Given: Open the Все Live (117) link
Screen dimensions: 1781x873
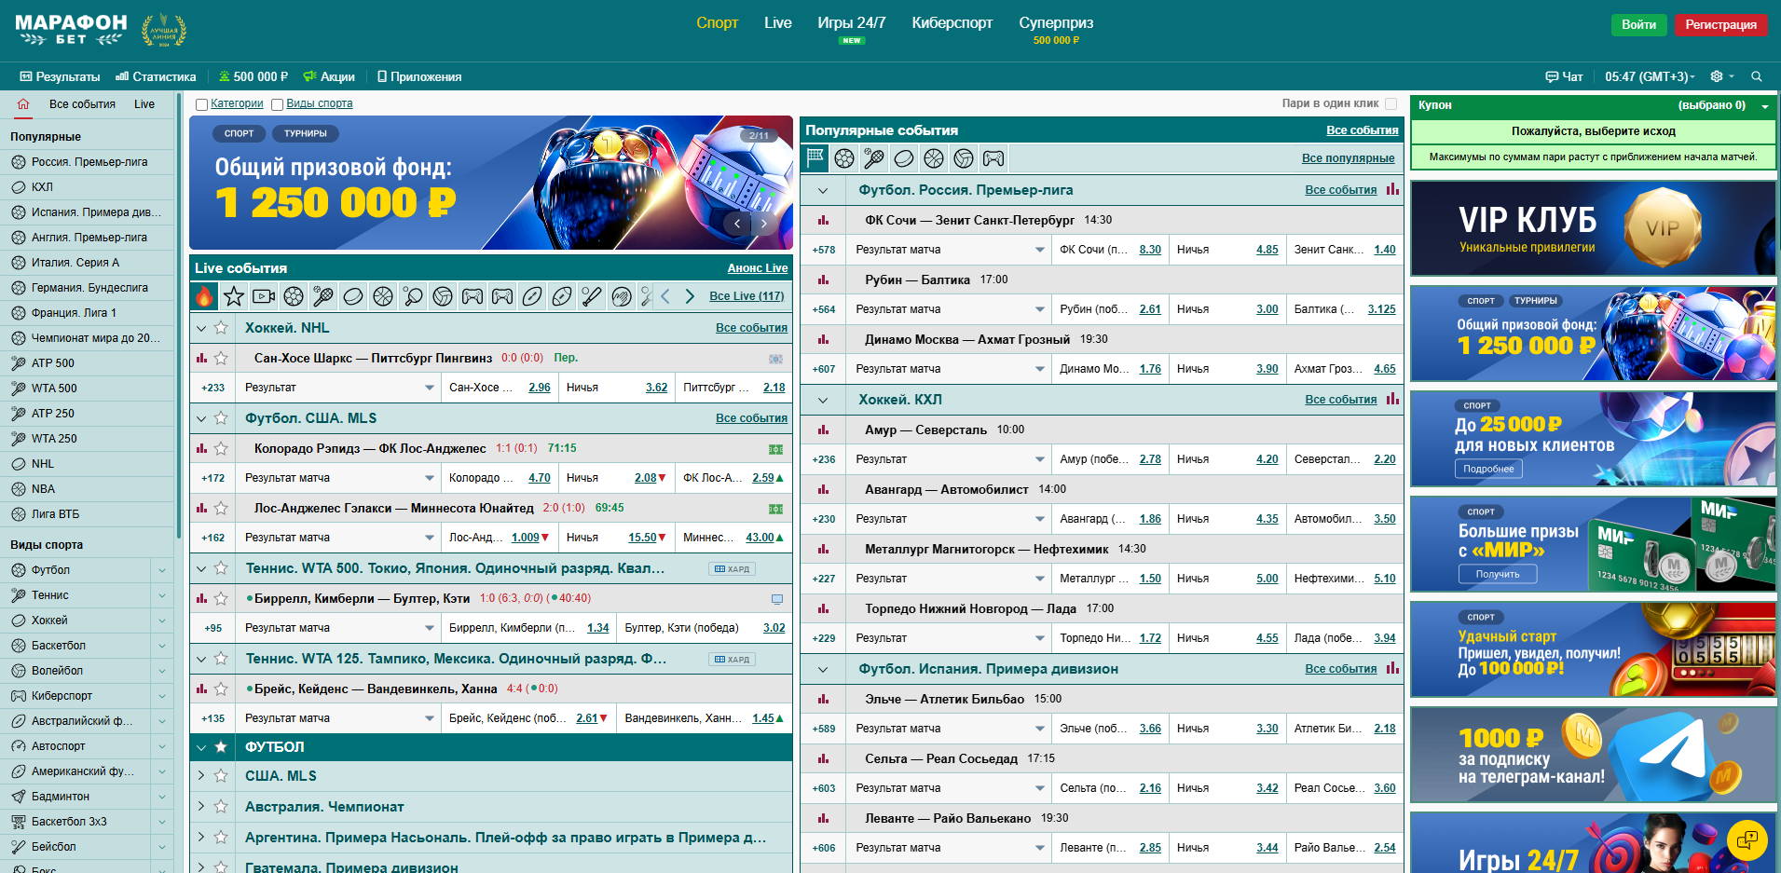Looking at the screenshot, I should coord(746,296).
